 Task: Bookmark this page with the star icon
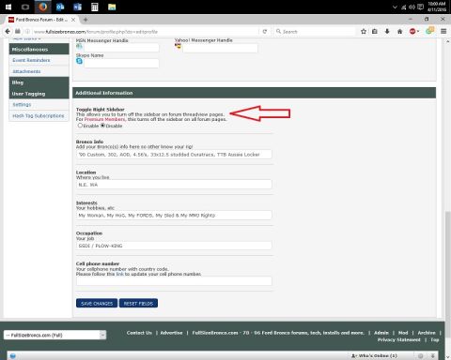coord(364,31)
